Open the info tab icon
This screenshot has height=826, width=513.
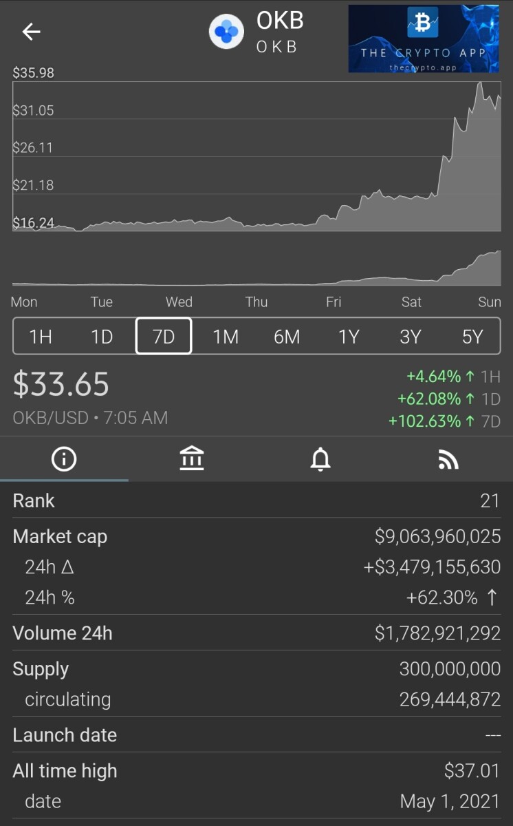tap(64, 459)
